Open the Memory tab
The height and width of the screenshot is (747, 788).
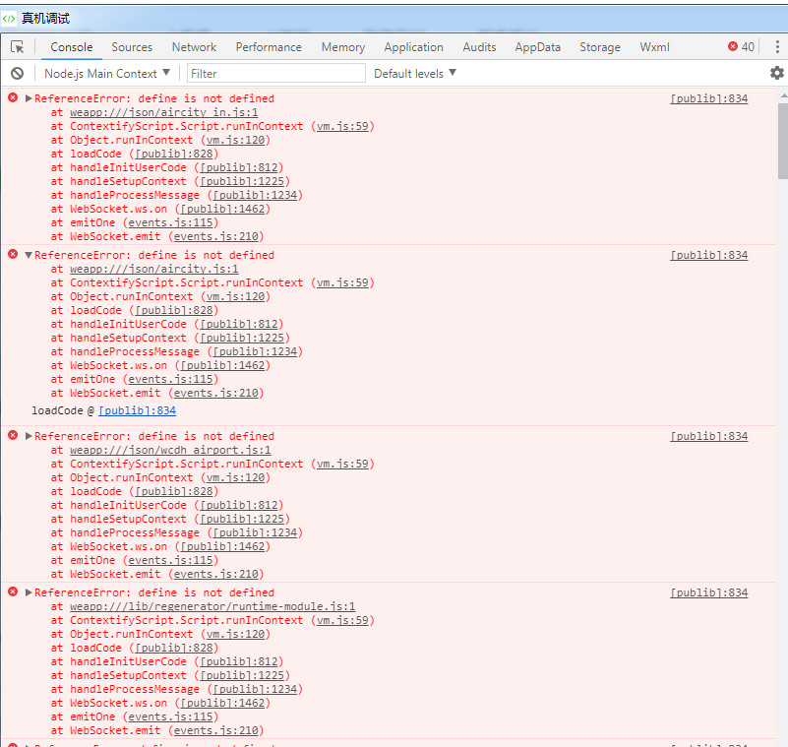[x=343, y=47]
